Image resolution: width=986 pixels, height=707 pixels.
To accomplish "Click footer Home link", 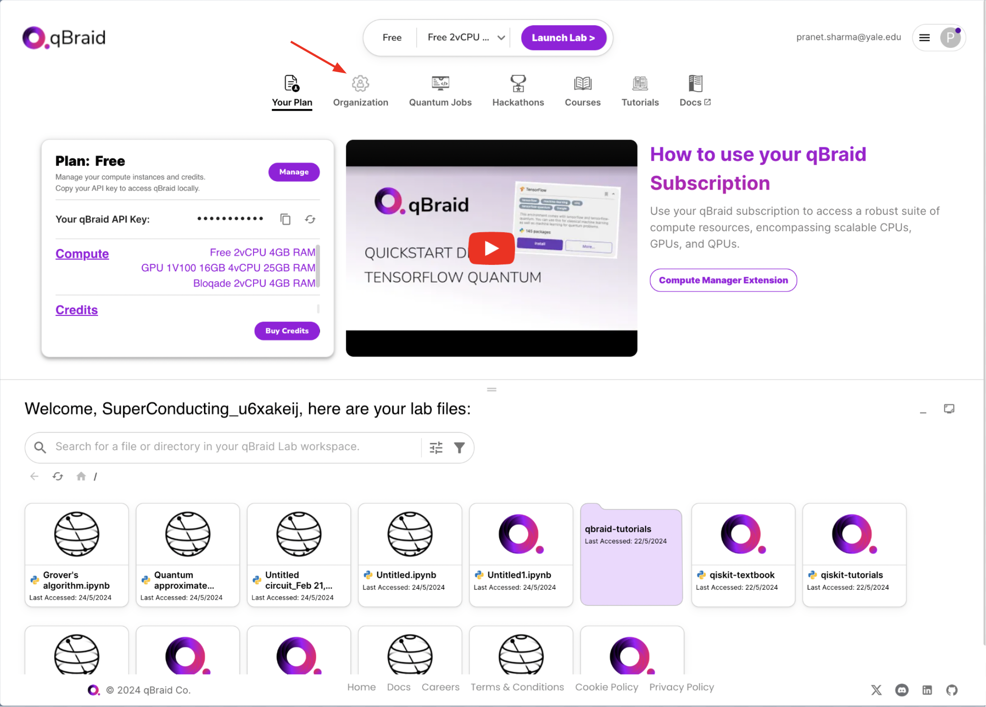I will [x=361, y=688].
